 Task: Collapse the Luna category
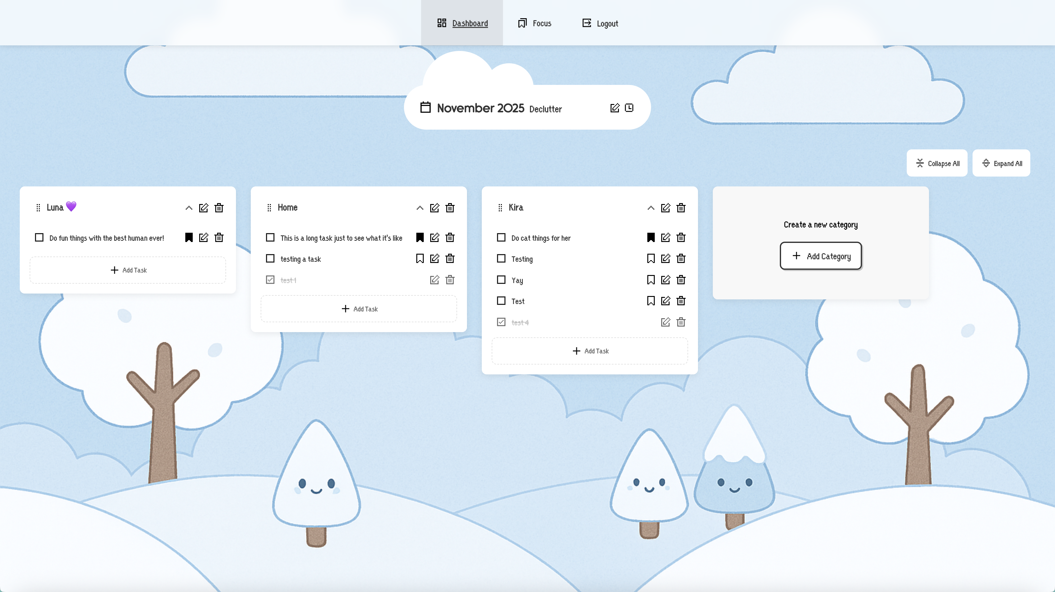189,207
